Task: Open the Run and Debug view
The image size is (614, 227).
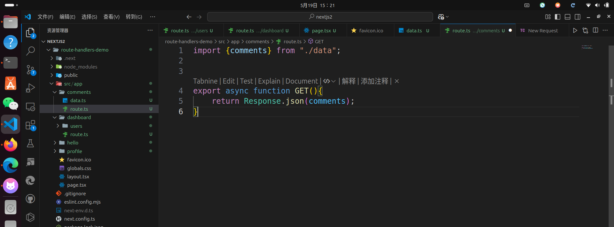Action: click(x=30, y=88)
